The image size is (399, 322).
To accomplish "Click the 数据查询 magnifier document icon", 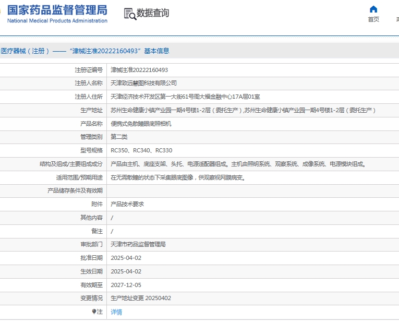I will [x=130, y=14].
